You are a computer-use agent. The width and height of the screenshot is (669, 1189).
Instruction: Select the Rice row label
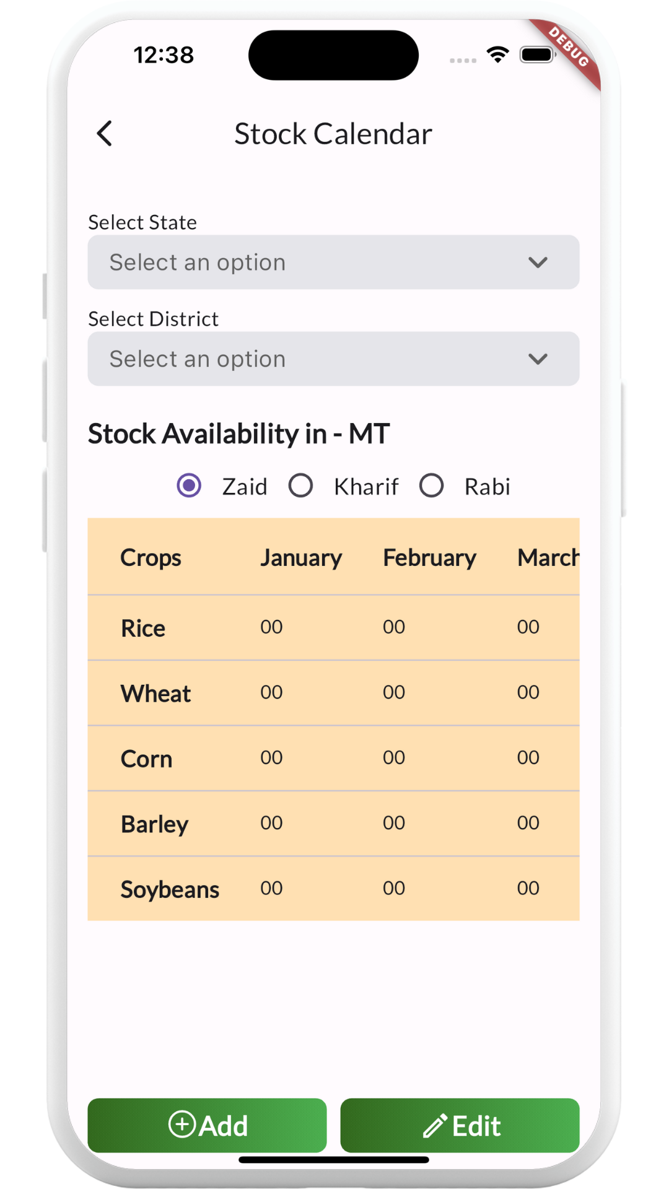pyautogui.click(x=143, y=628)
